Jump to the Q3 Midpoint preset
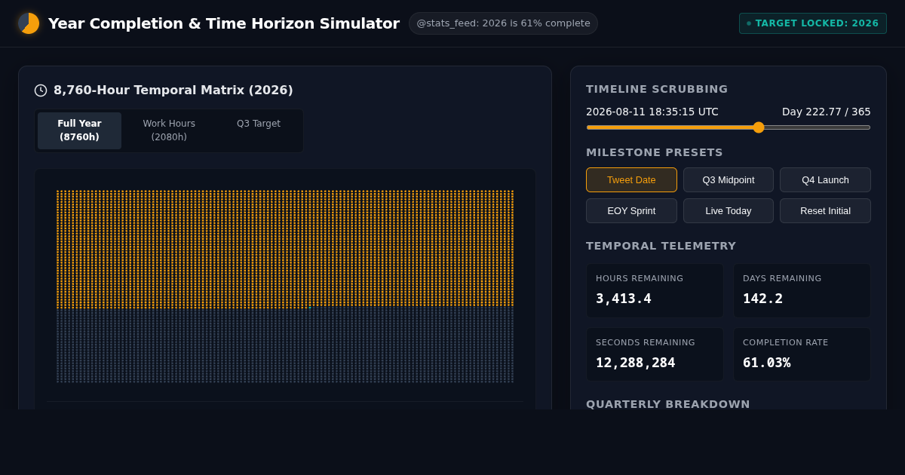This screenshot has width=905, height=475. [x=729, y=180]
